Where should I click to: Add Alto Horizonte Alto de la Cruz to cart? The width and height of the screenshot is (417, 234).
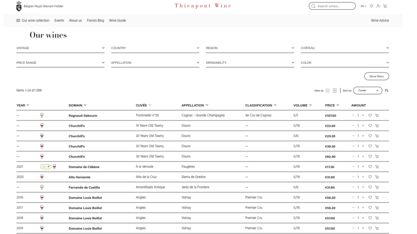pyautogui.click(x=377, y=177)
